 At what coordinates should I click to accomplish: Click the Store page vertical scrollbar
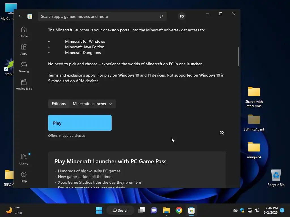point(238,56)
